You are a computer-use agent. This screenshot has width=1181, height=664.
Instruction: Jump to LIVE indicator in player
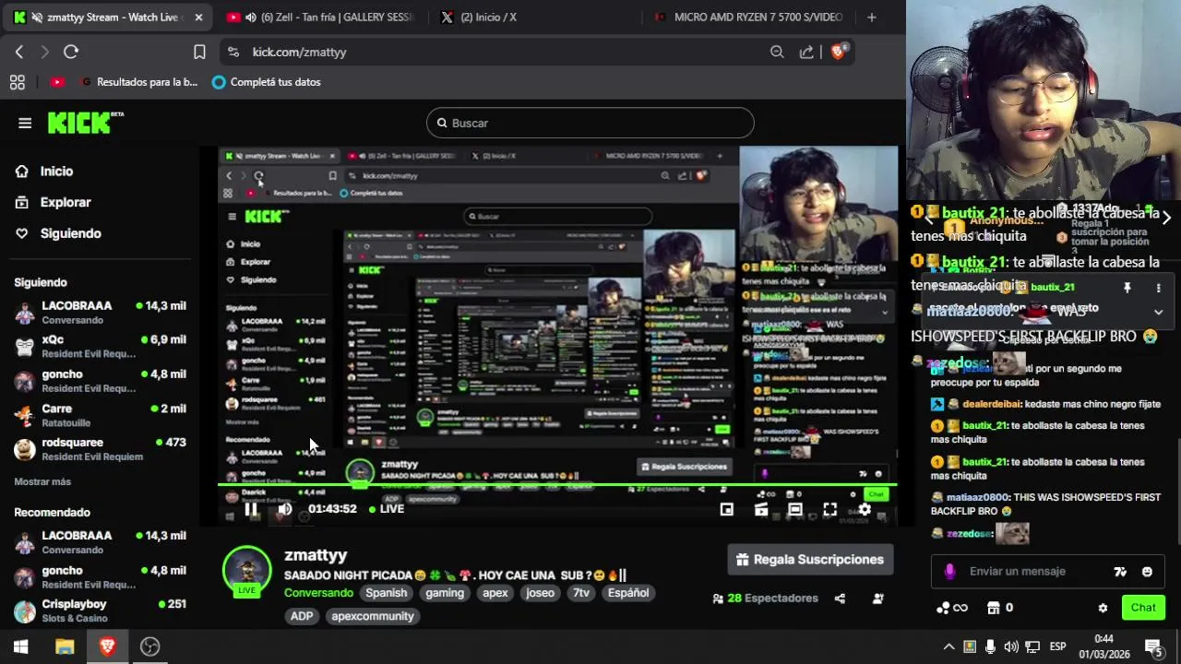click(387, 509)
